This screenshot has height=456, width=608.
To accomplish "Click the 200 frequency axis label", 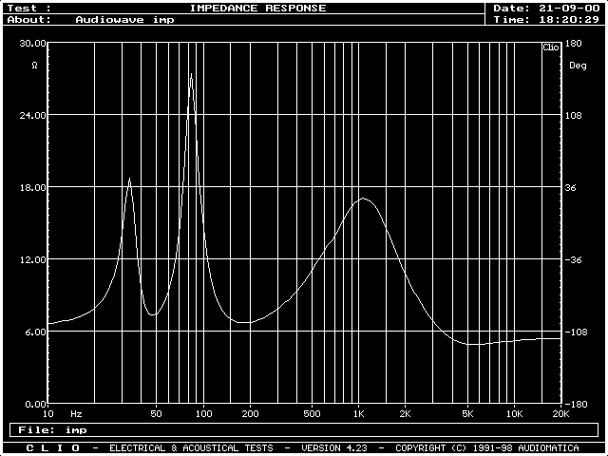I will [x=250, y=414].
